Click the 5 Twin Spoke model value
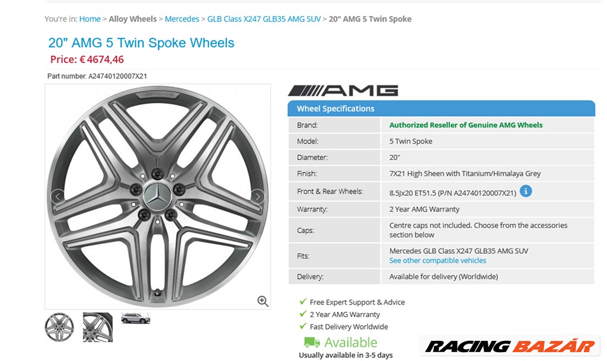Image resolution: width=607 pixels, height=361 pixels. [411, 141]
